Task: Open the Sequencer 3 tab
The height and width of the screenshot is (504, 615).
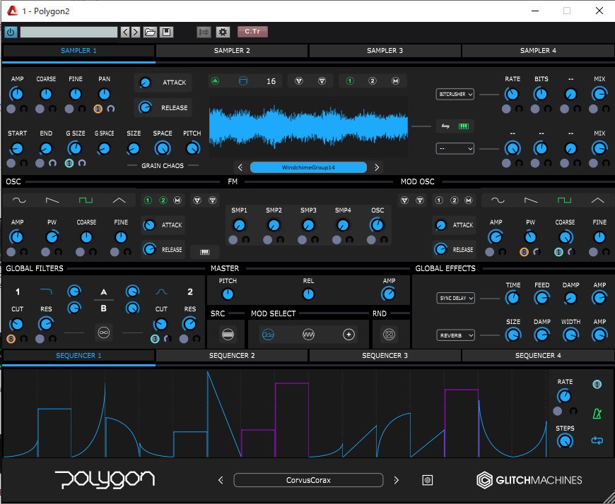Action: (385, 356)
